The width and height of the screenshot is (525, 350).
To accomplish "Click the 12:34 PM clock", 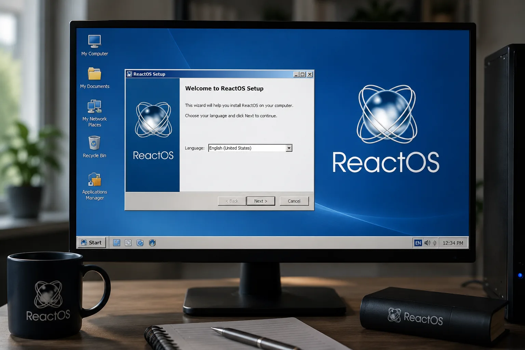I will [x=453, y=243].
